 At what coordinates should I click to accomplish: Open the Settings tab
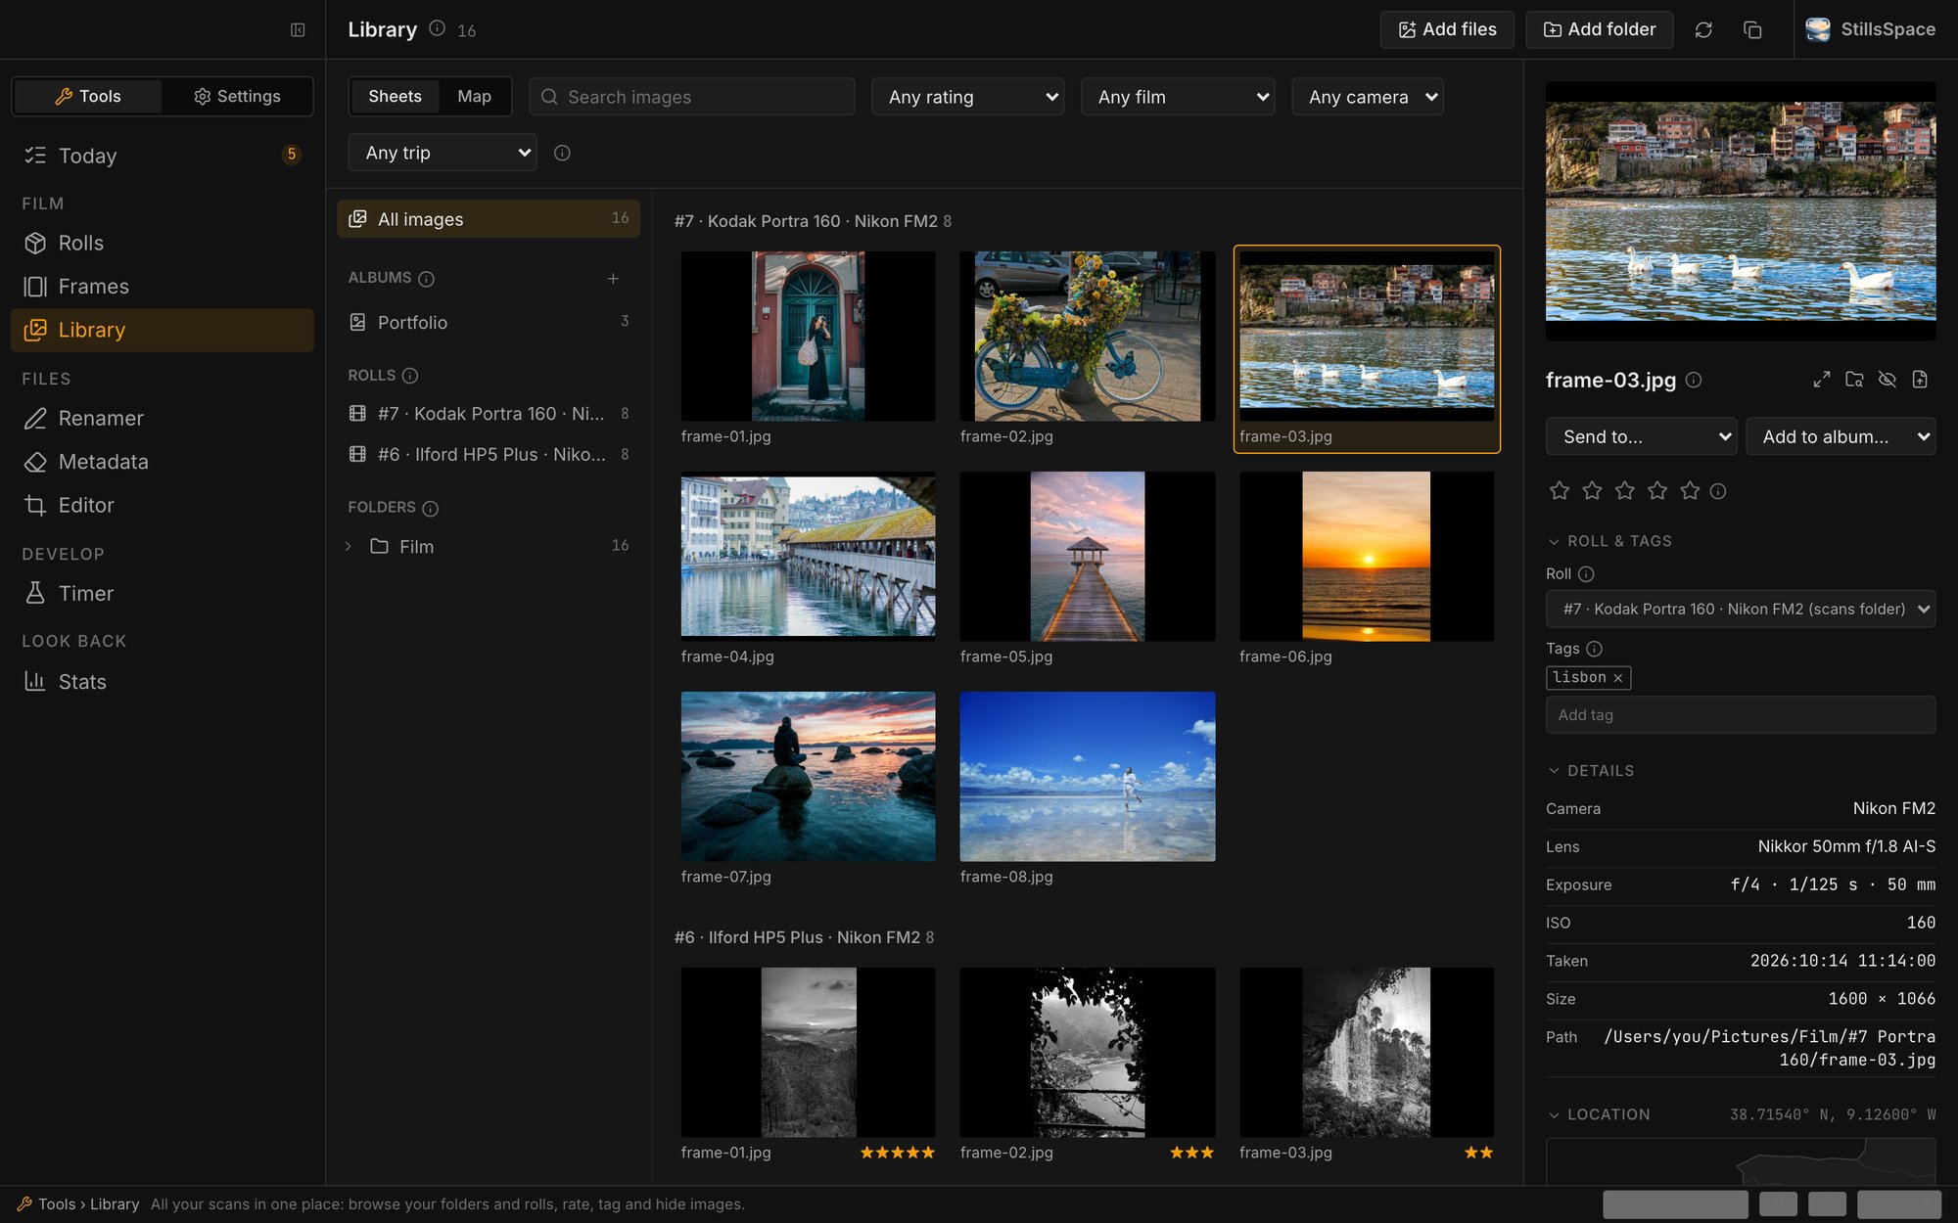237,96
